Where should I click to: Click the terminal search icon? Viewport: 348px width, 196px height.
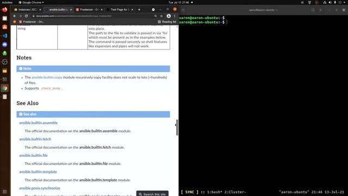point(313,10)
